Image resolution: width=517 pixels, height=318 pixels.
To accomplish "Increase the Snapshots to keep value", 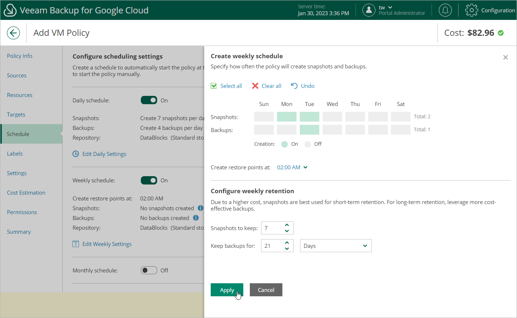I will click(x=287, y=225).
